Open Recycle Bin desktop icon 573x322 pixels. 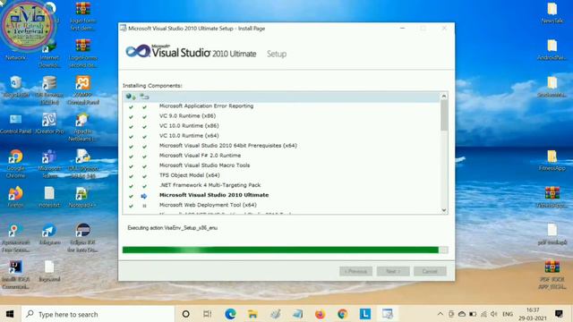point(16,87)
